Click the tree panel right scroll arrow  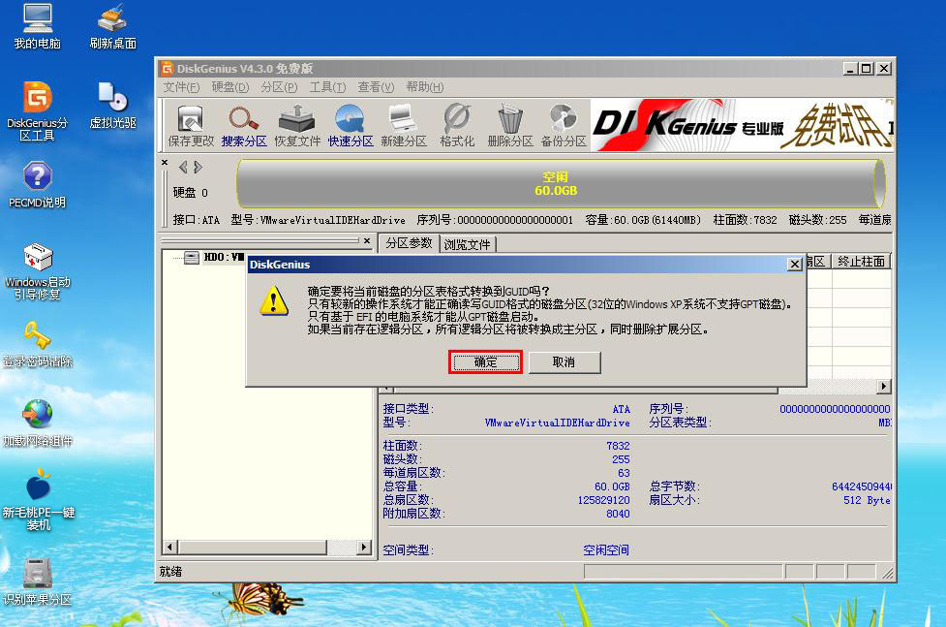pyautogui.click(x=363, y=548)
